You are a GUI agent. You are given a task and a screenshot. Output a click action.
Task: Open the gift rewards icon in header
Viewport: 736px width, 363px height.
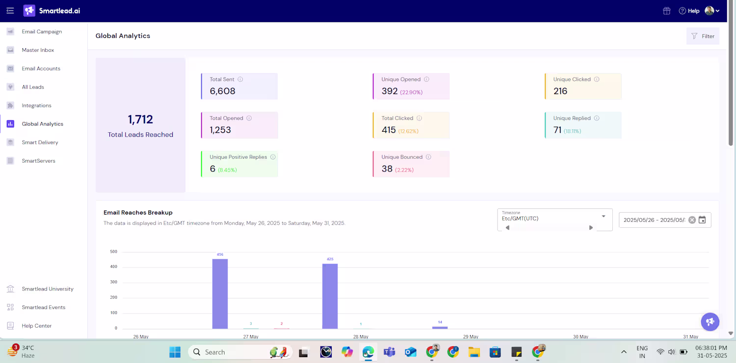(x=666, y=11)
